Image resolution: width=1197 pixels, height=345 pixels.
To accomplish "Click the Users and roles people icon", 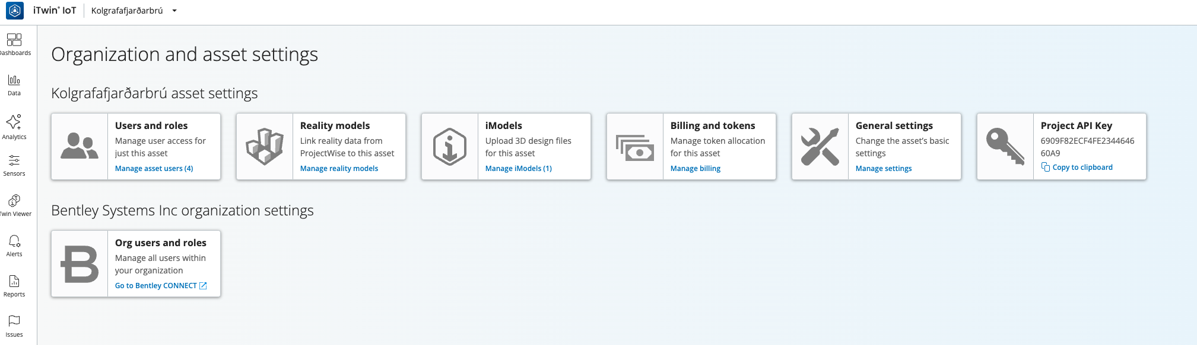I will pyautogui.click(x=80, y=146).
